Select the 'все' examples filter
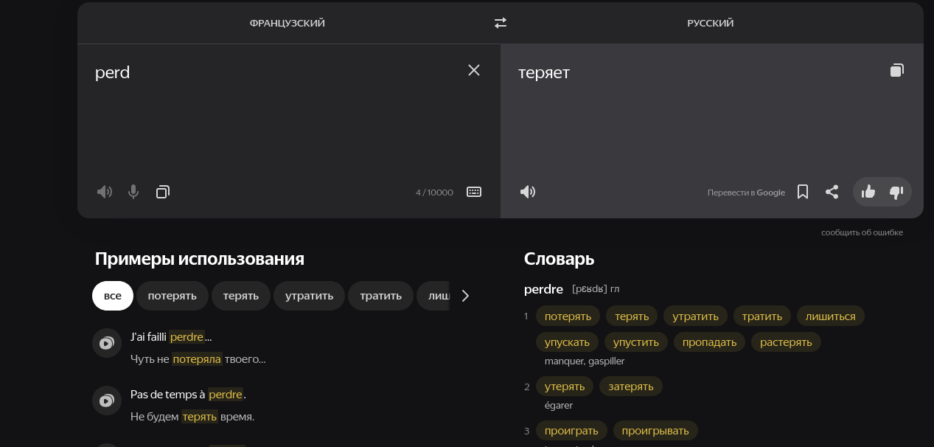The image size is (934, 447). pyautogui.click(x=112, y=296)
